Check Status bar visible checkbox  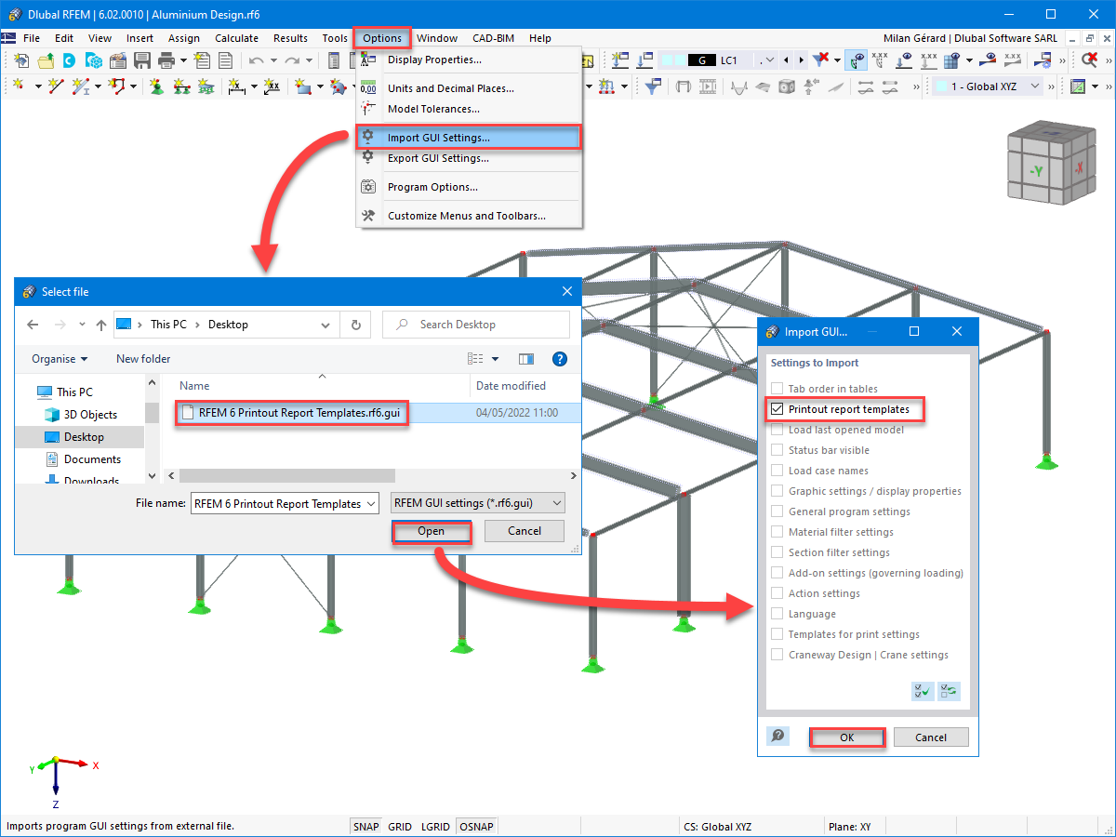pyautogui.click(x=777, y=450)
